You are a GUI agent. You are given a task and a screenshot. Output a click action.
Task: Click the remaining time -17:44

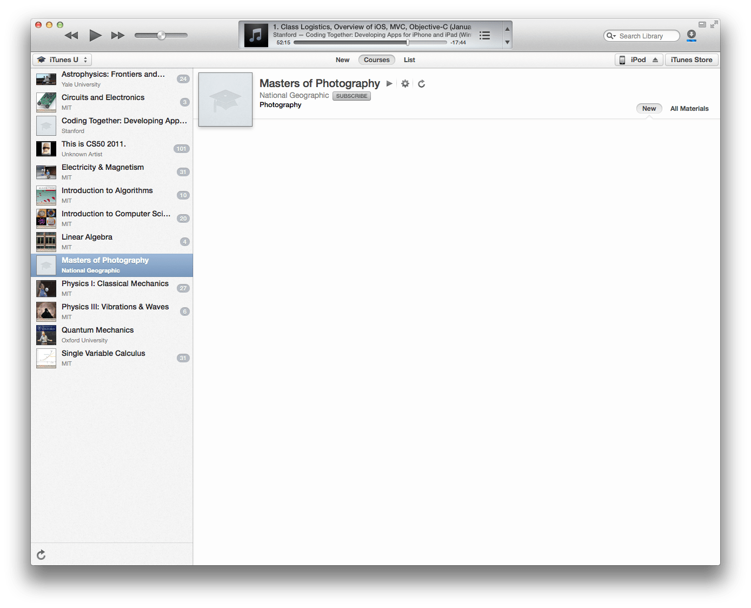coord(458,43)
